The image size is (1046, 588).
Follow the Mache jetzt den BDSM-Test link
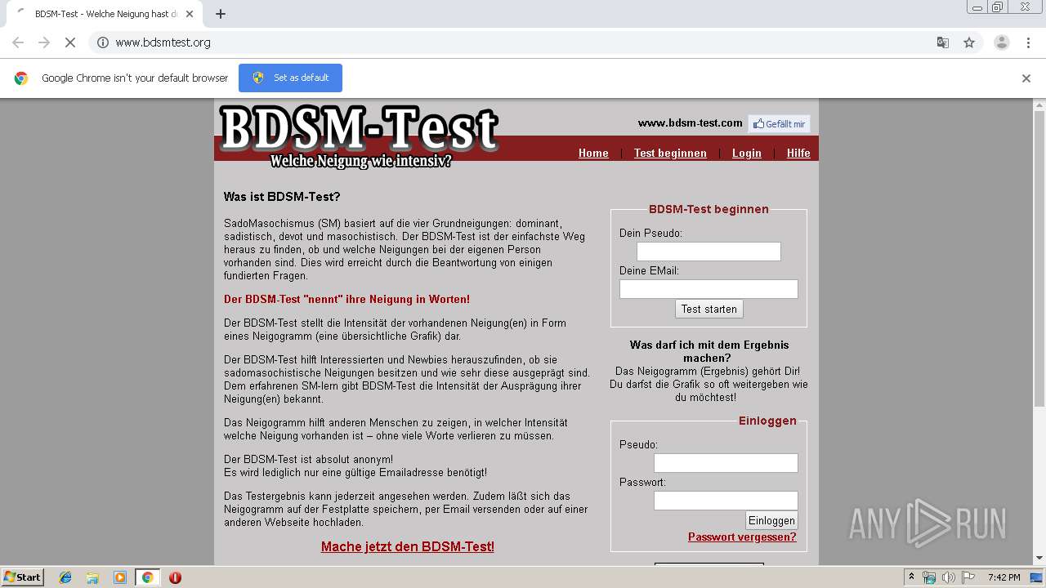point(408,546)
